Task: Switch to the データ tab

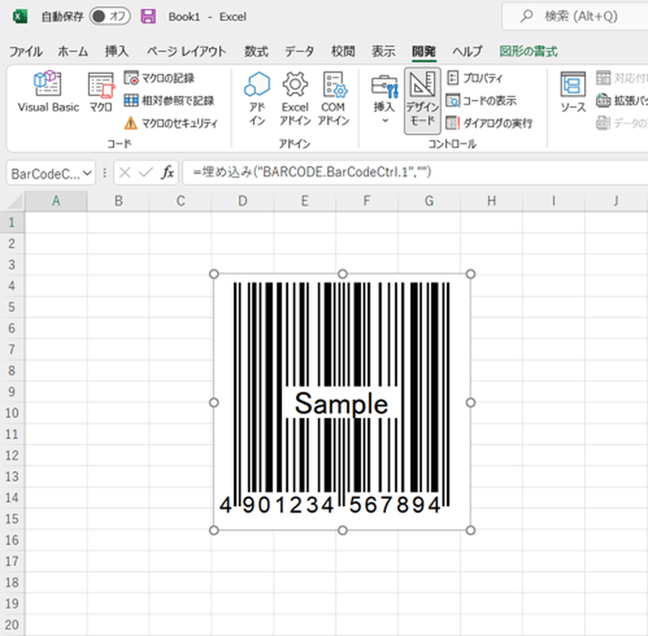Action: [300, 52]
